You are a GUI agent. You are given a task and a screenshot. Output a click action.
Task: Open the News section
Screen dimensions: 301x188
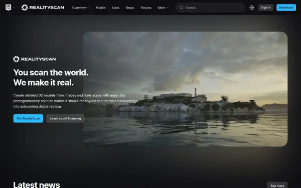click(x=130, y=8)
